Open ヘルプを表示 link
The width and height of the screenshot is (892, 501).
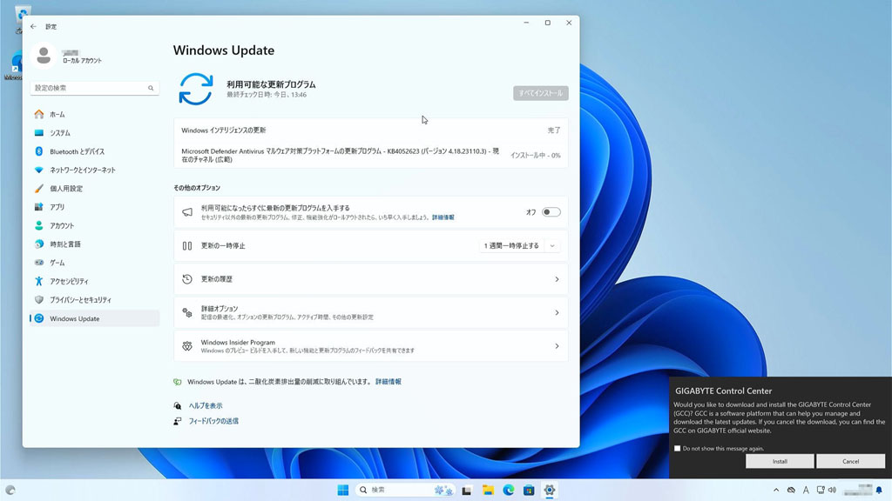pyautogui.click(x=206, y=405)
